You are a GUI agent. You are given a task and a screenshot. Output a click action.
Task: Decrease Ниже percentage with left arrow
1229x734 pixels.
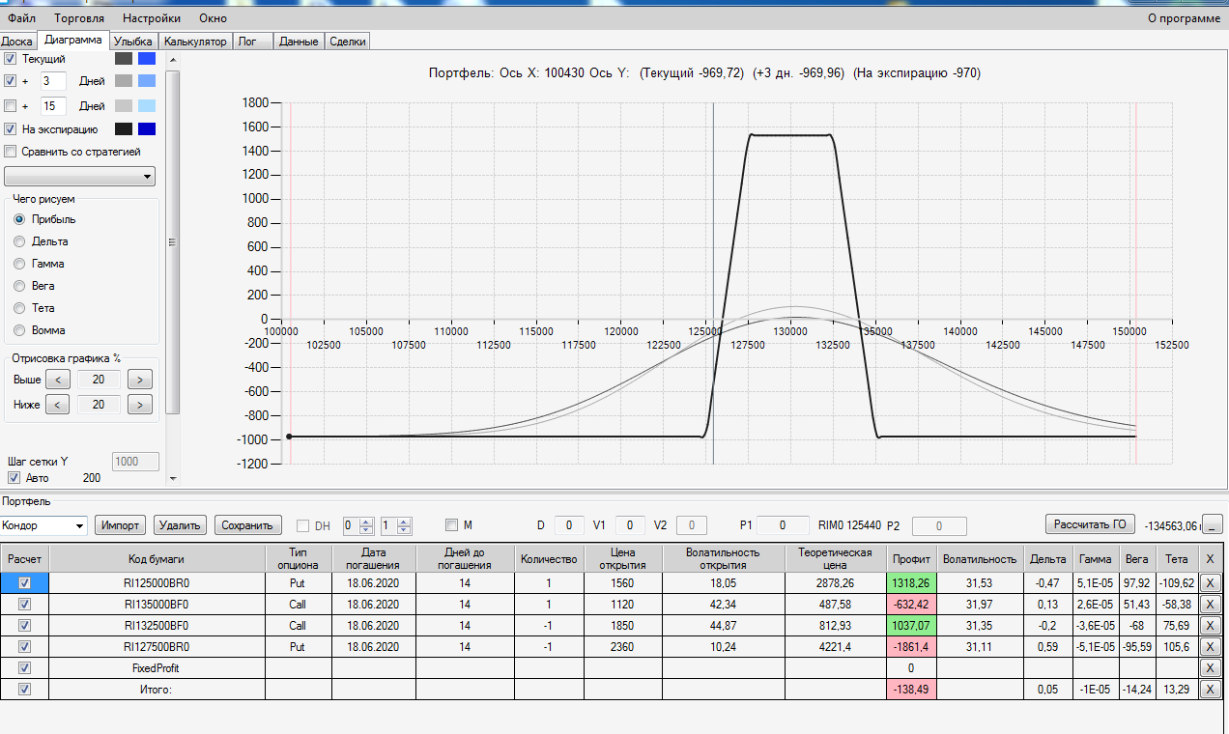[x=57, y=405]
